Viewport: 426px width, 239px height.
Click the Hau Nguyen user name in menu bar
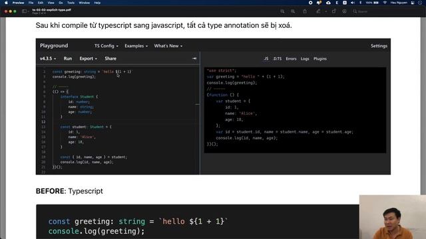pyautogui.click(x=399, y=3)
